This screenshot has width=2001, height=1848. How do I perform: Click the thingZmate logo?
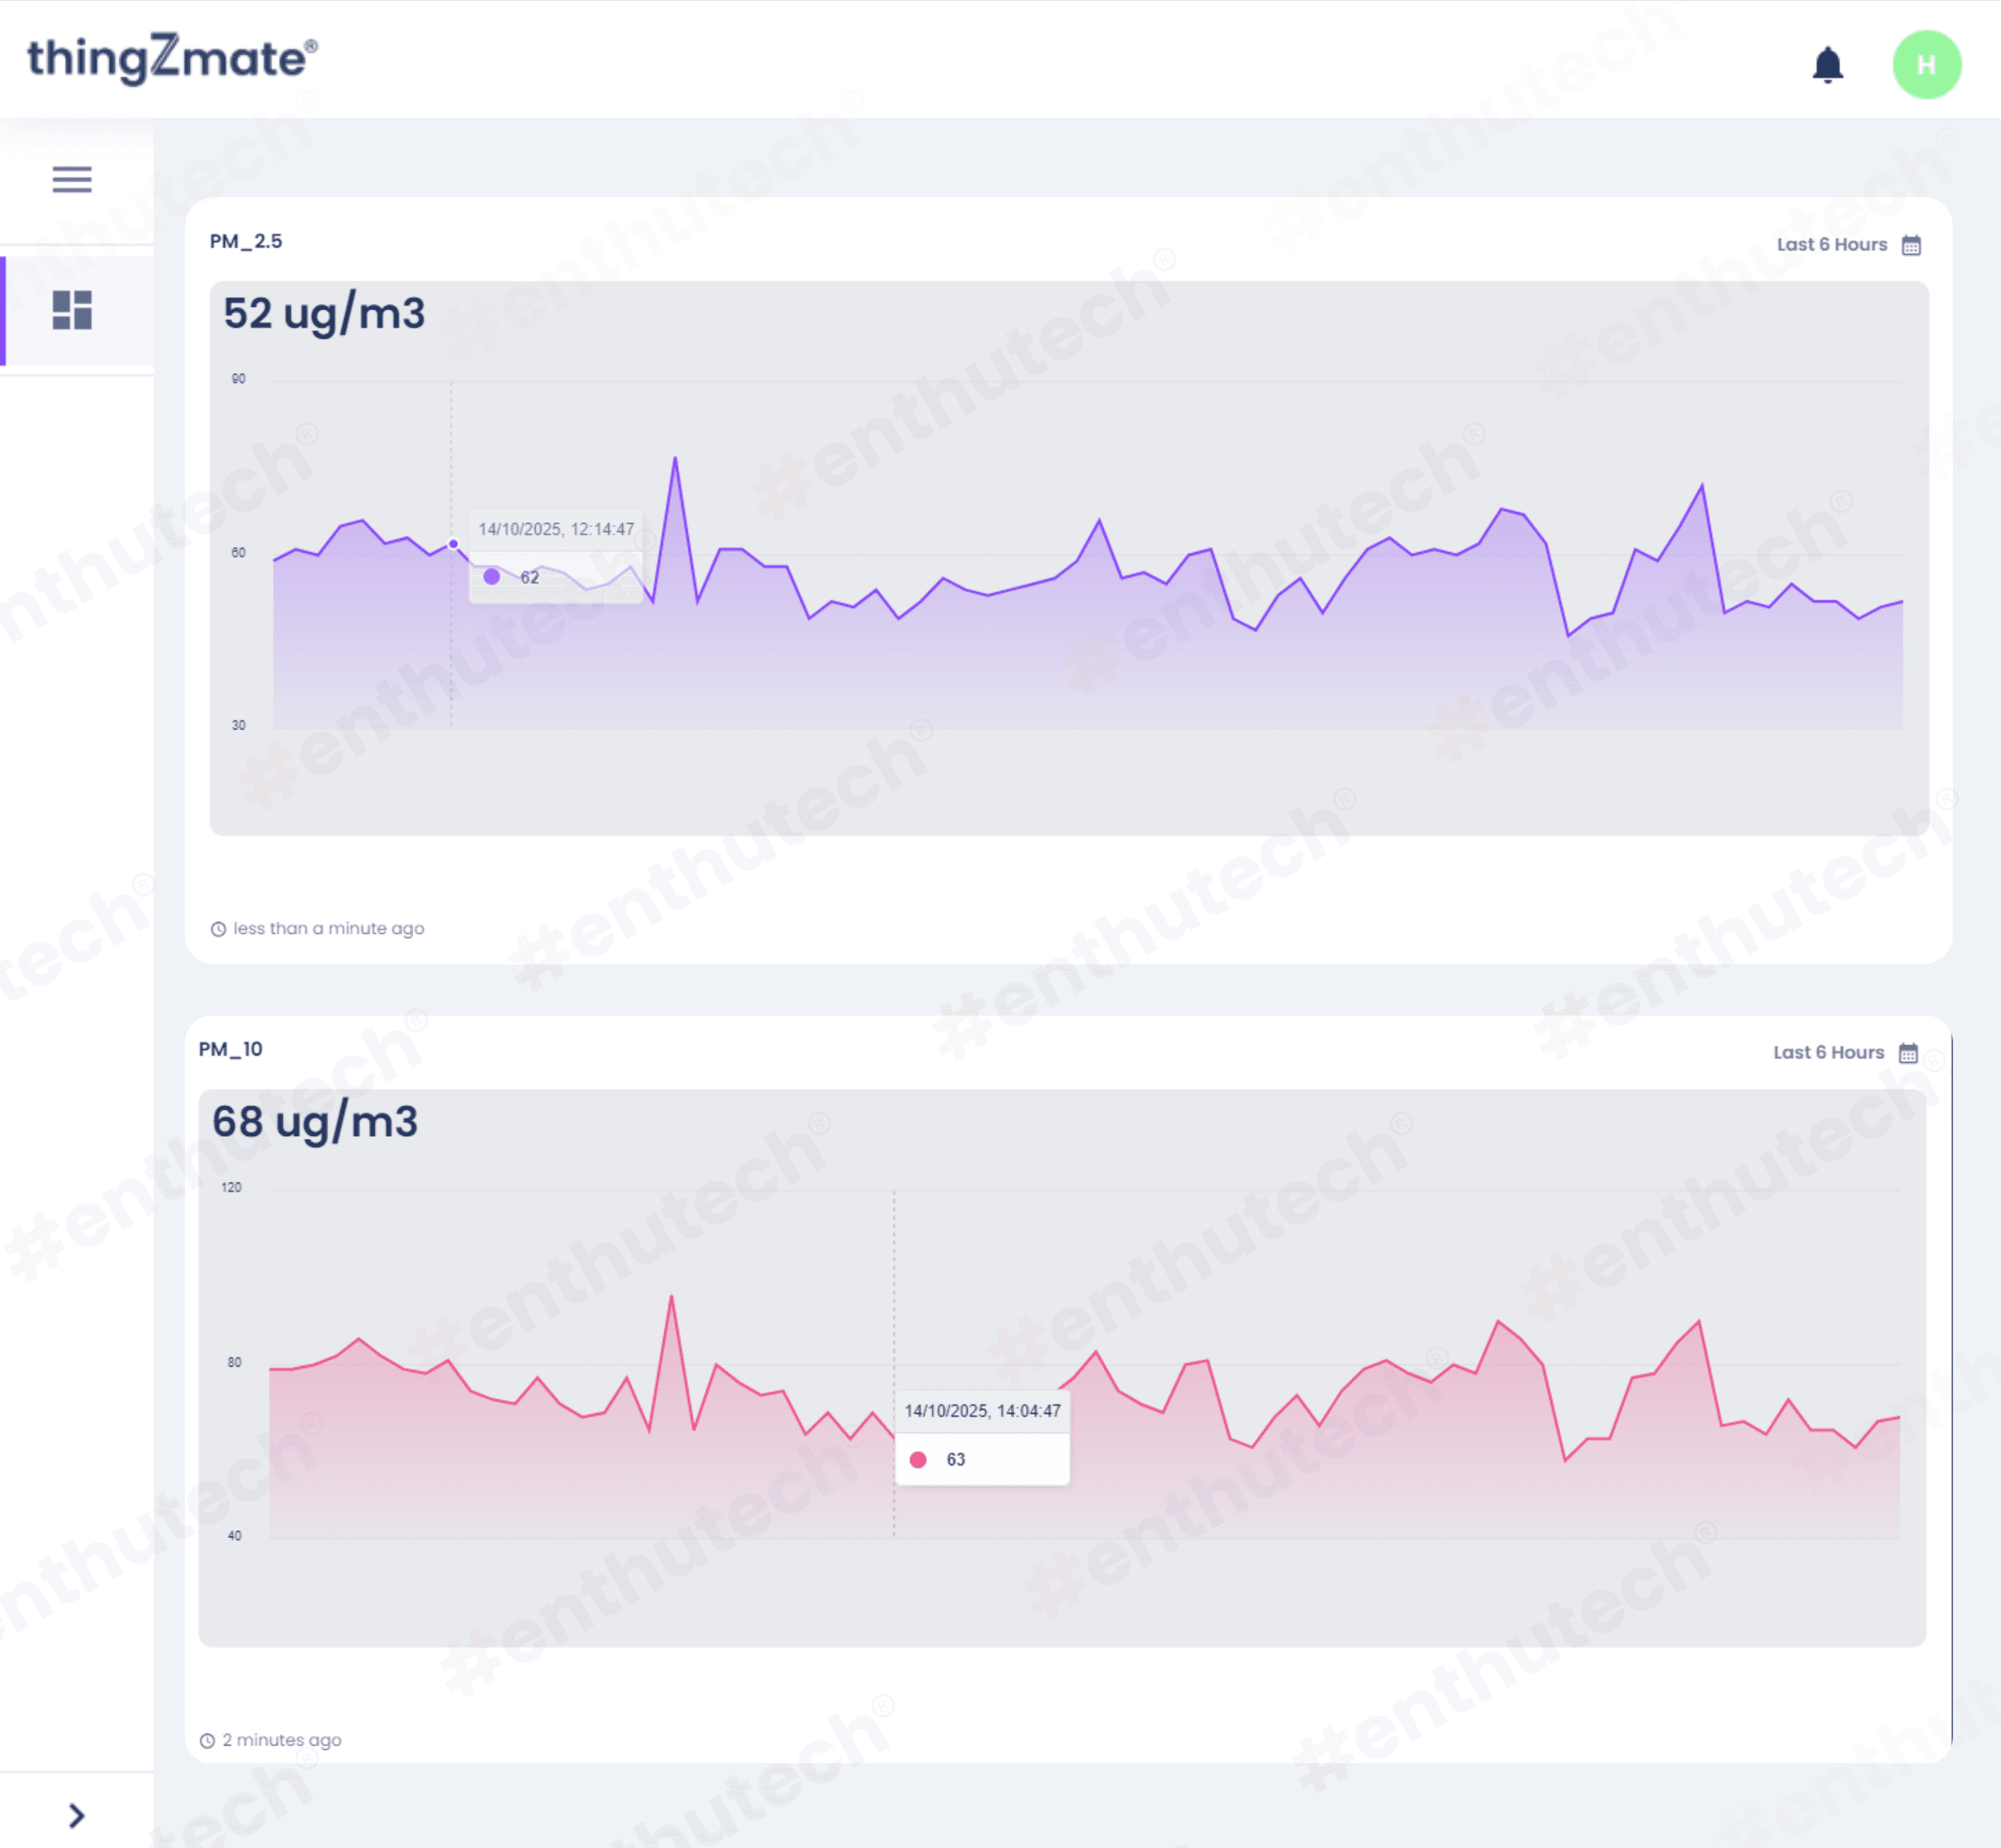click(172, 58)
